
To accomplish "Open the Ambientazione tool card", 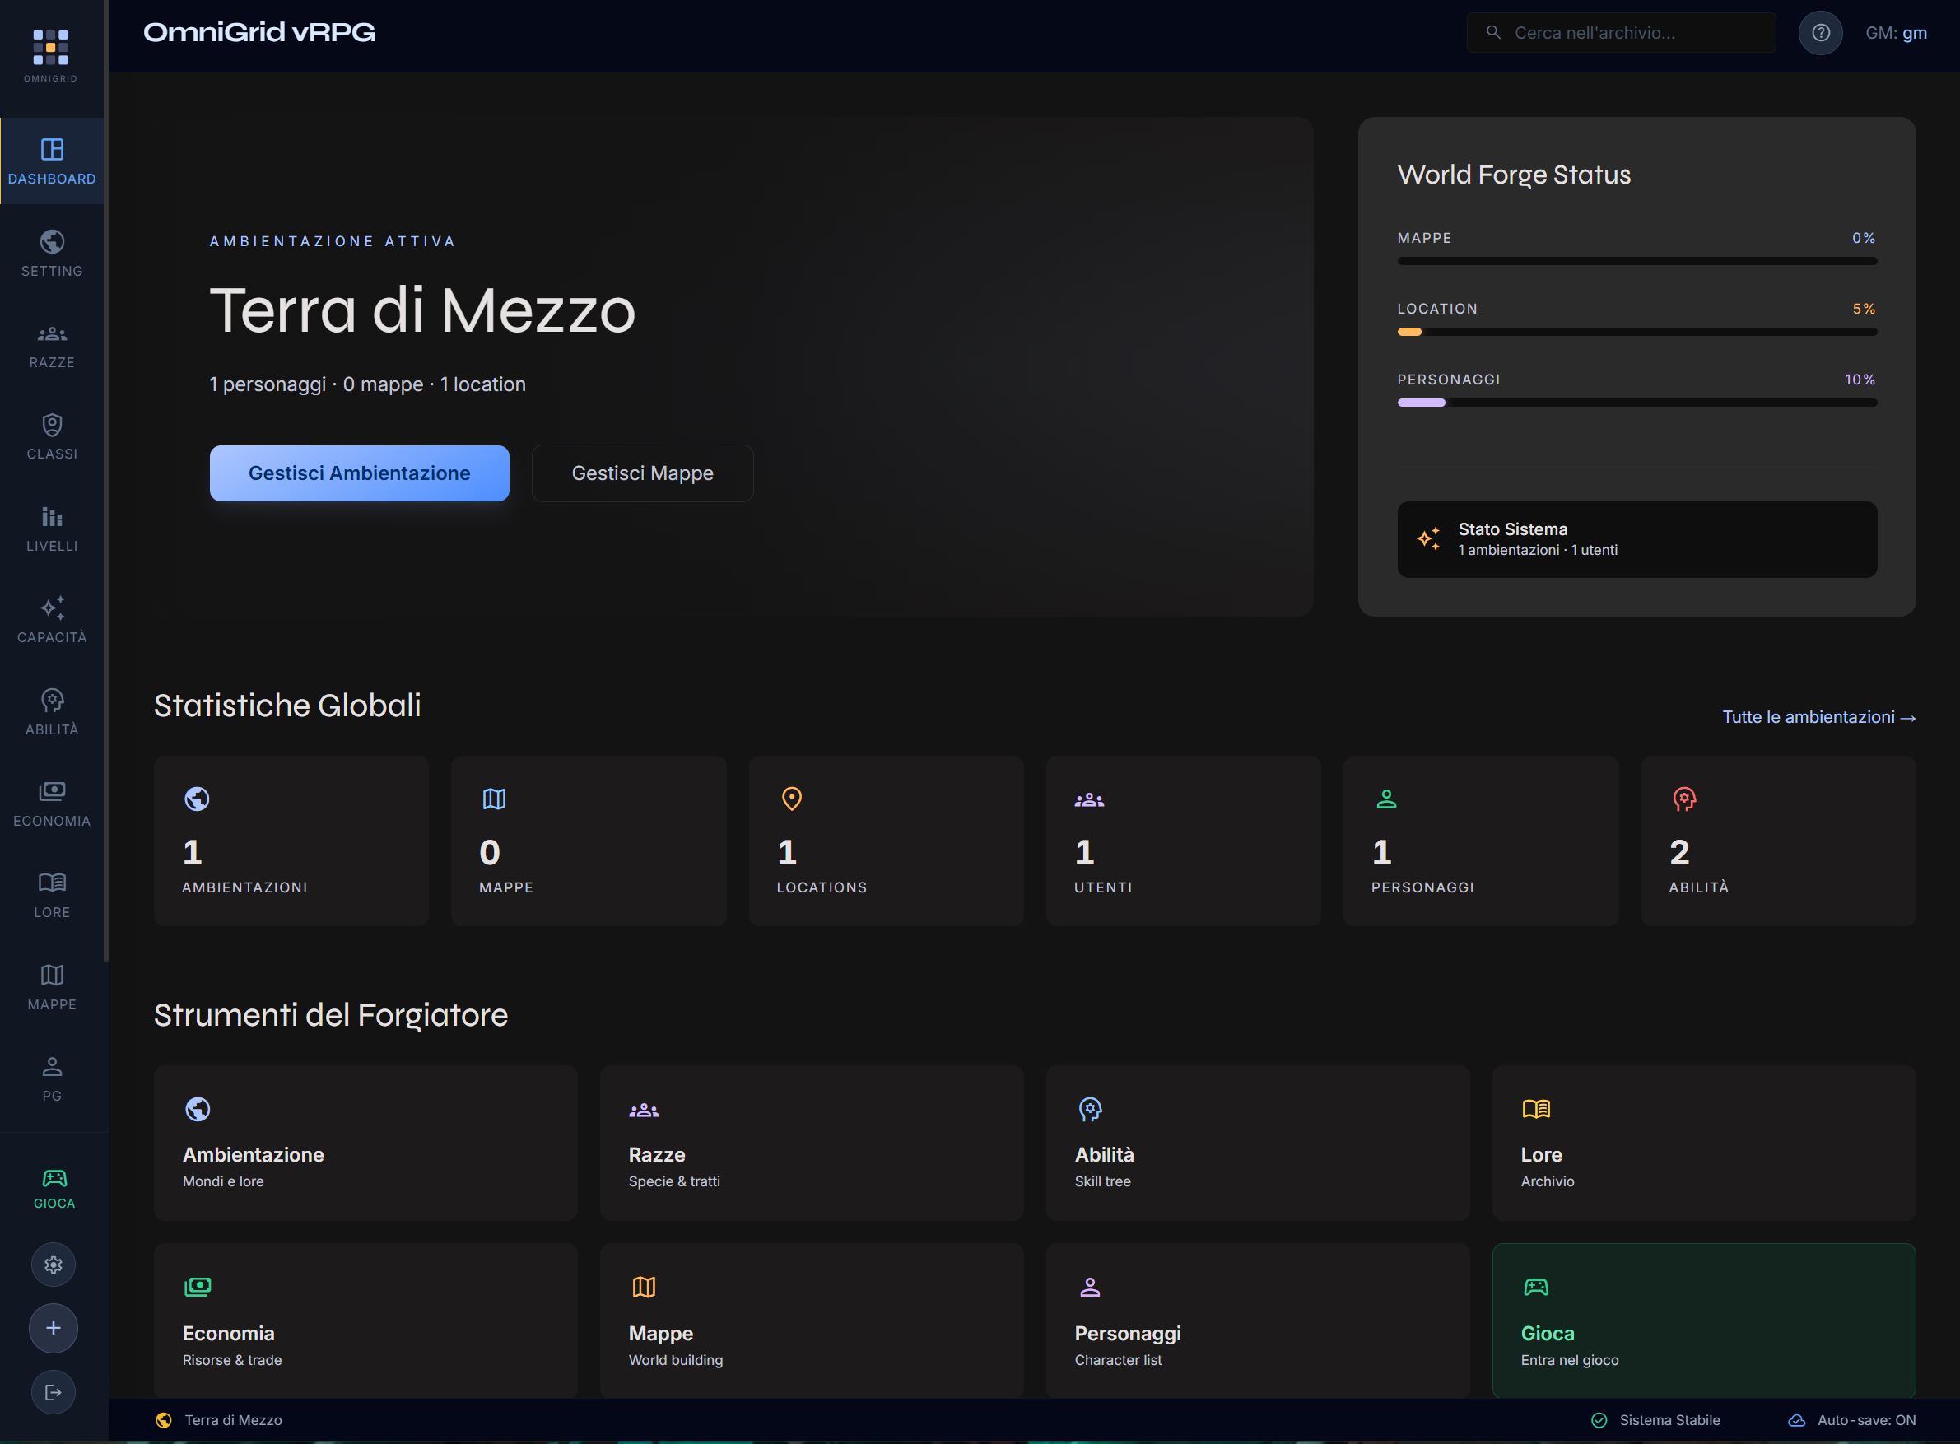I will [x=365, y=1144].
